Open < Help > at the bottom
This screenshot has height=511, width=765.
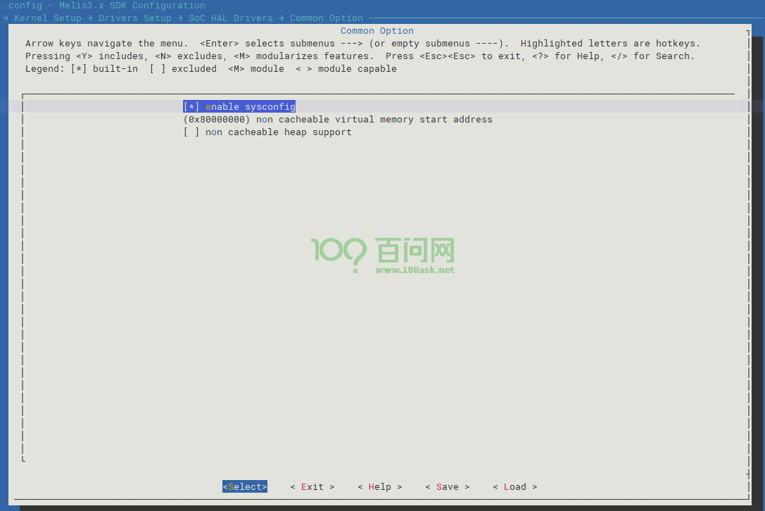[x=379, y=487]
